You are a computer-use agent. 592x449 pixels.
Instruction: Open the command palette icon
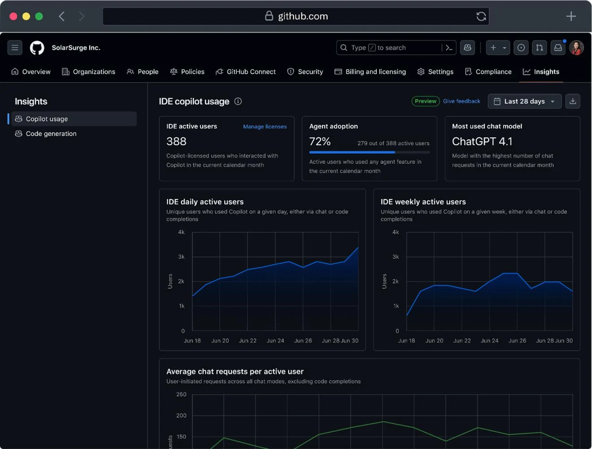coord(448,48)
